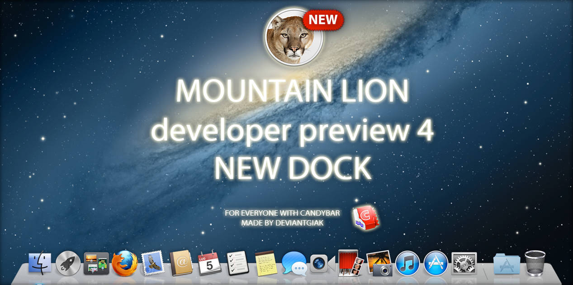The height and width of the screenshot is (285, 573).
Task: Open the Calendar icon showing 5
Action: point(209,263)
